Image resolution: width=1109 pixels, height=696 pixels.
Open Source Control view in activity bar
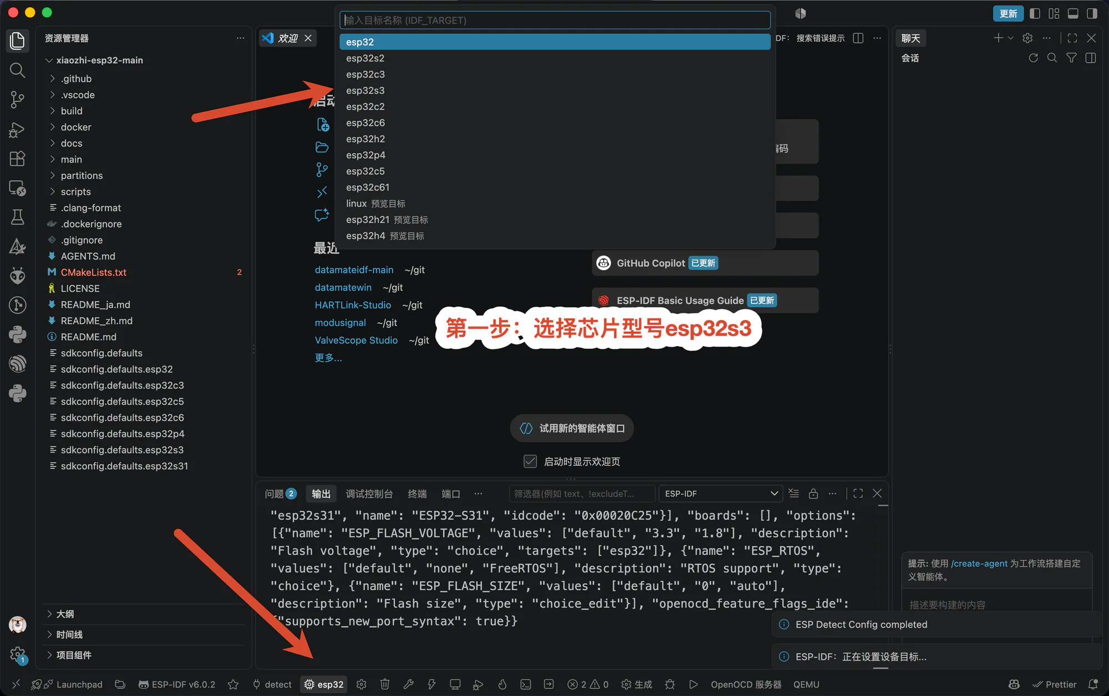pos(17,100)
